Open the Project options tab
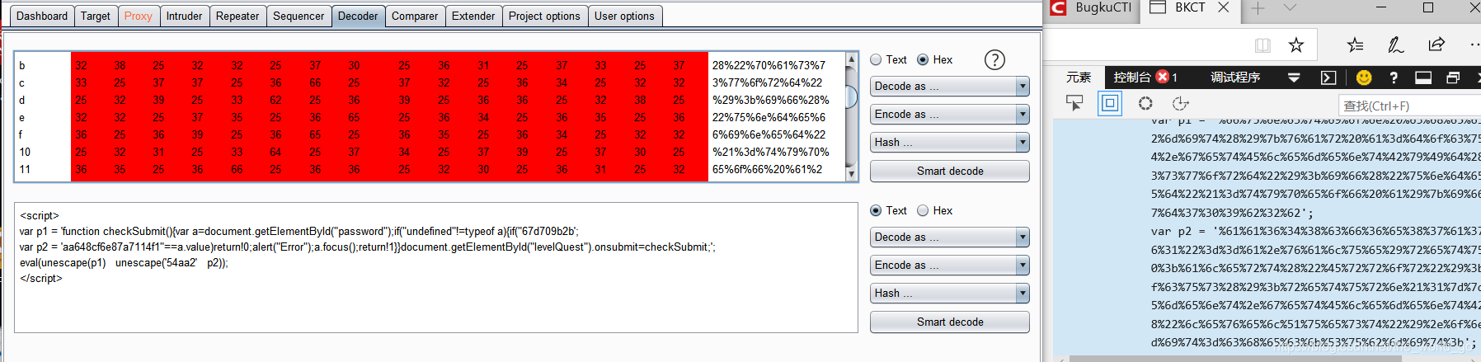The height and width of the screenshot is (362, 1481). tap(544, 16)
